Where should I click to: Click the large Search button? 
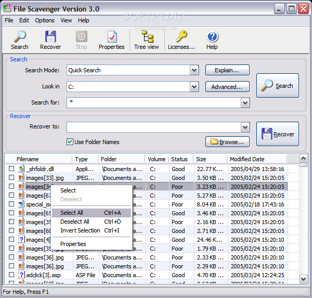tap(278, 86)
